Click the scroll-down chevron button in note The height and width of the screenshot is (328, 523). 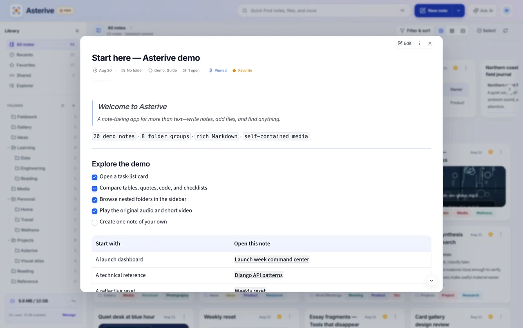coord(431,281)
